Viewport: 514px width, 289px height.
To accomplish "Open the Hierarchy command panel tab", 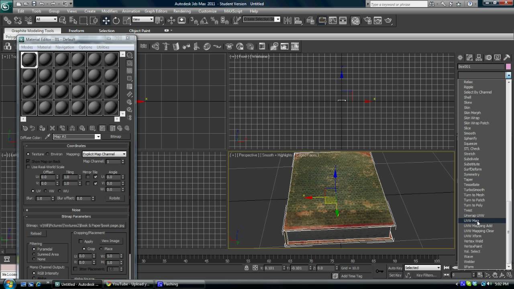I will point(479,58).
